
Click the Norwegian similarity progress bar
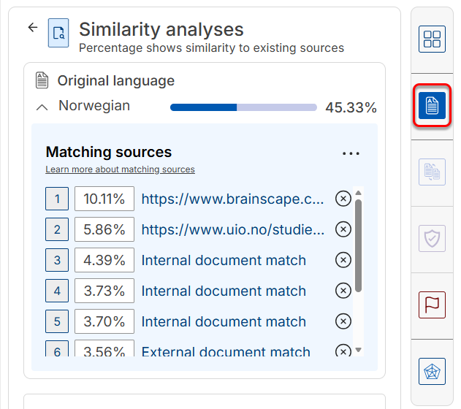point(243,107)
